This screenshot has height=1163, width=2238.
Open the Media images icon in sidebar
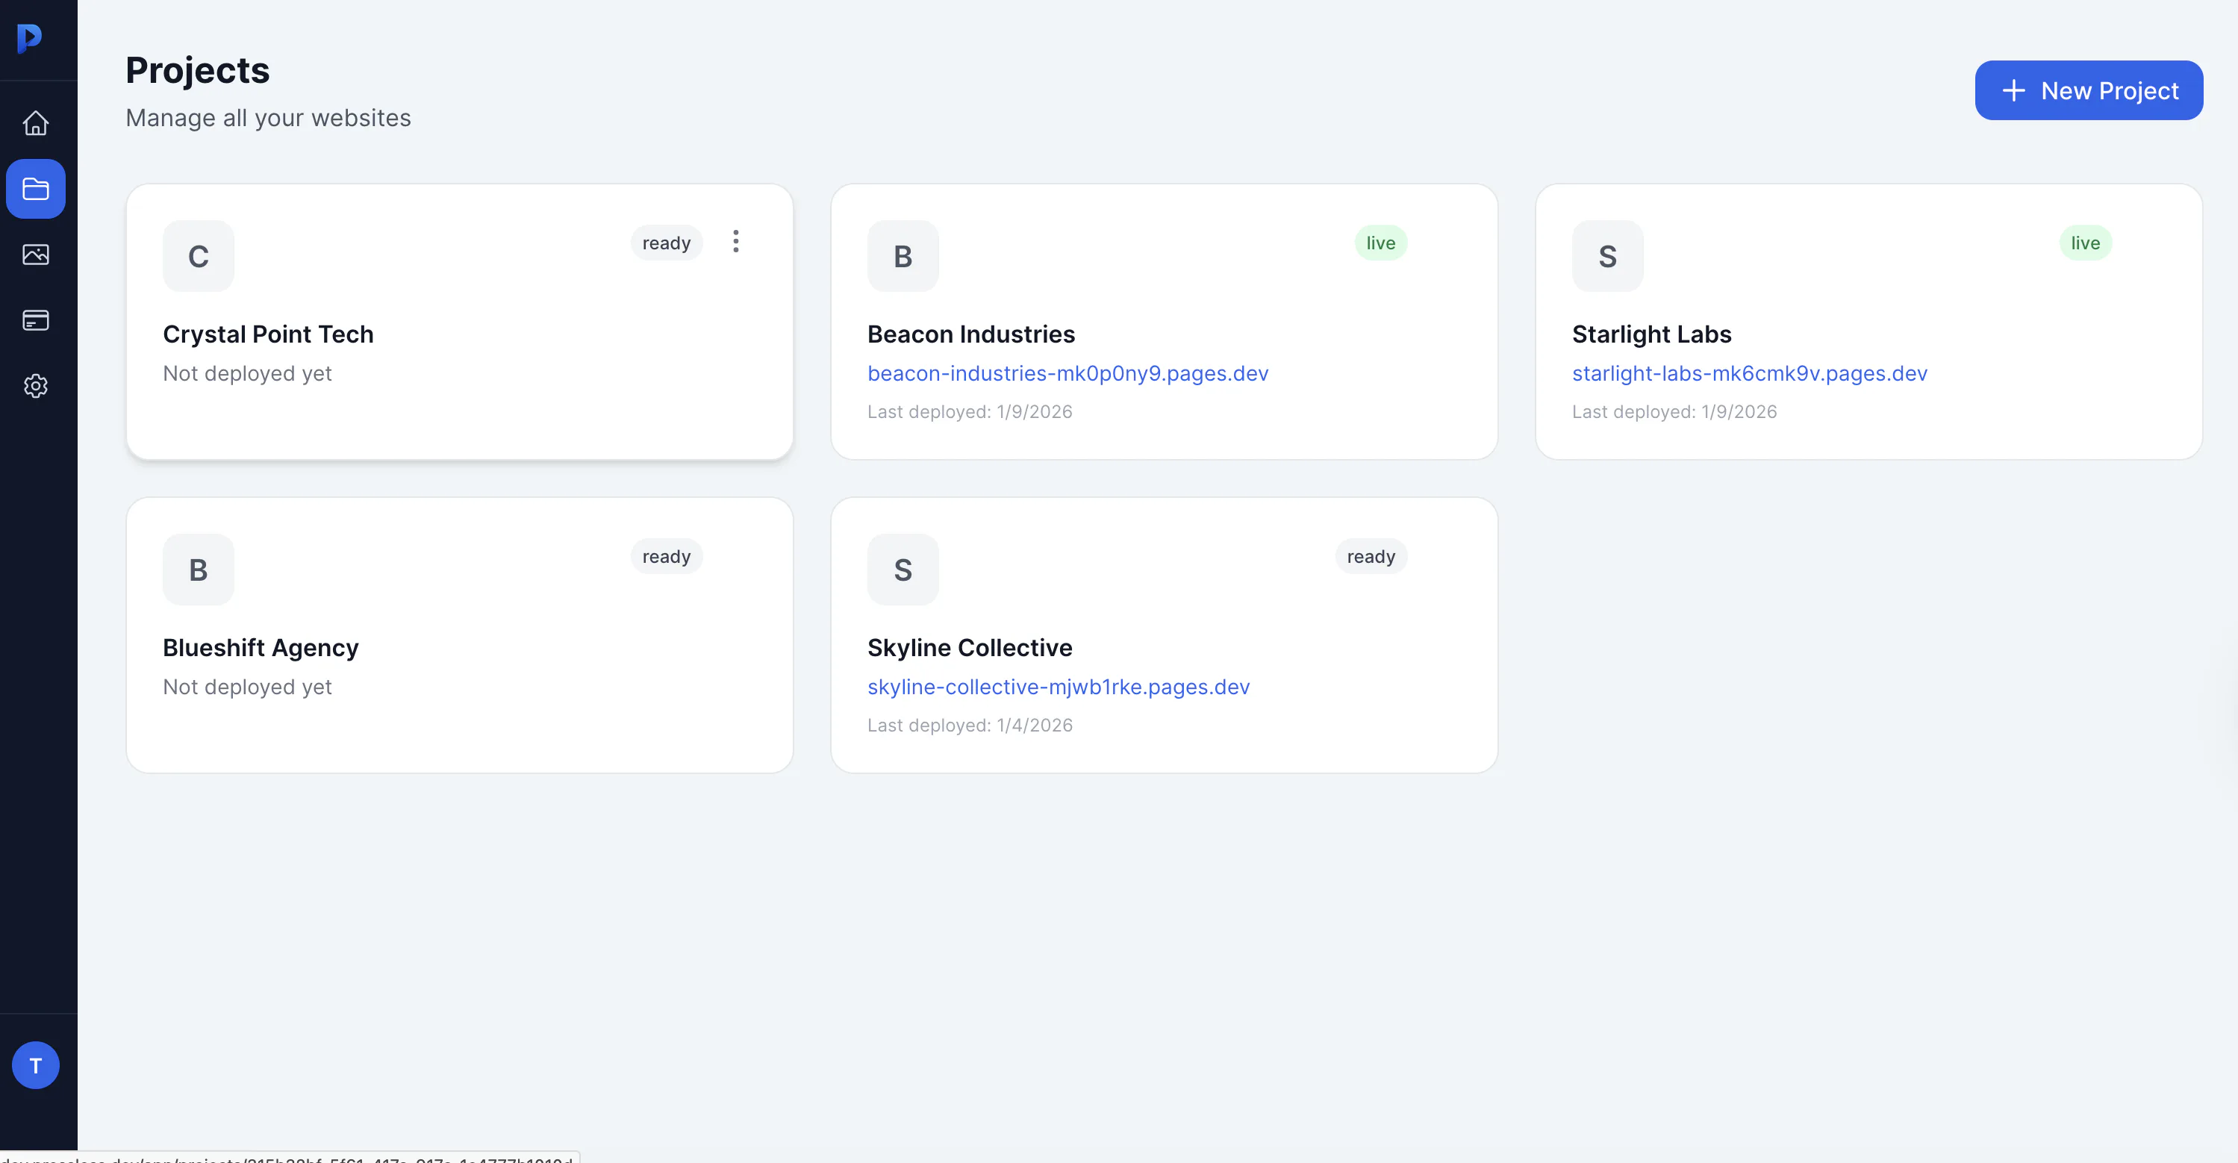pyautogui.click(x=36, y=255)
